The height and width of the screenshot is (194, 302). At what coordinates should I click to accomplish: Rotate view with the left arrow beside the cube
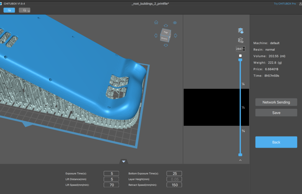point(156,36)
